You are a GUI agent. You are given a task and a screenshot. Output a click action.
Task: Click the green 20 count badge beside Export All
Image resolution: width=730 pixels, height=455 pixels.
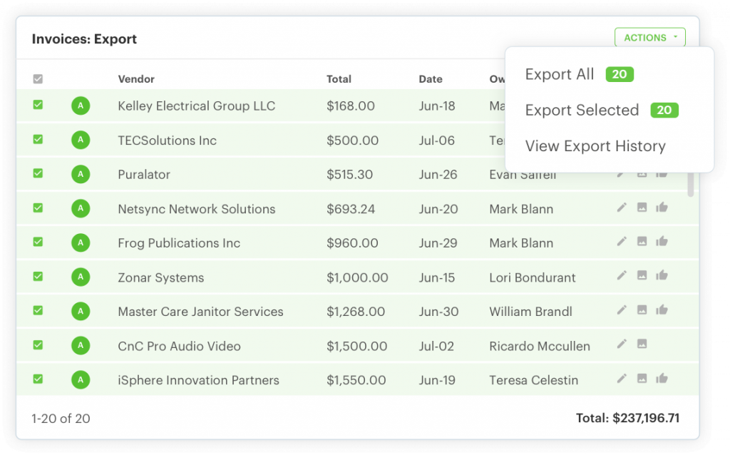coord(618,73)
